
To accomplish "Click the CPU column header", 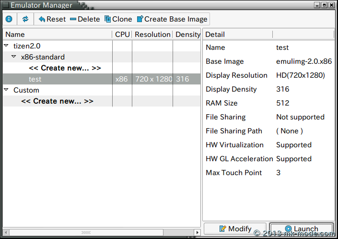I will [122, 35].
